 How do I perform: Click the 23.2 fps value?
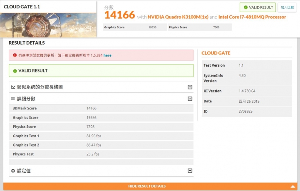(x=93, y=154)
